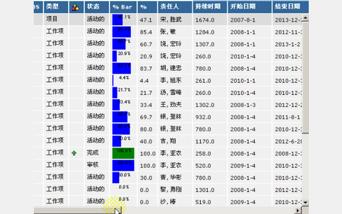The width and height of the screenshot is (342, 214).
Task: Select the green 100% completed progress bar
Action: [123, 153]
